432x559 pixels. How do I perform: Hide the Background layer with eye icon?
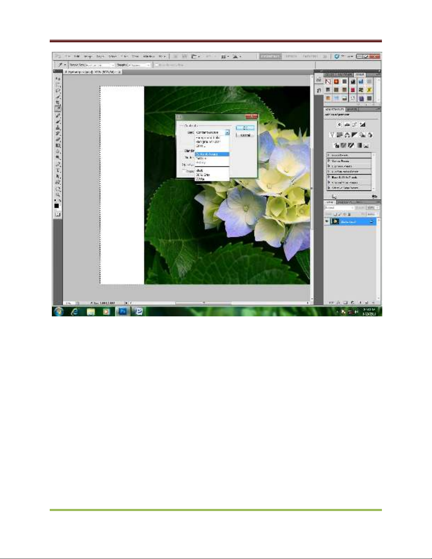(x=327, y=221)
